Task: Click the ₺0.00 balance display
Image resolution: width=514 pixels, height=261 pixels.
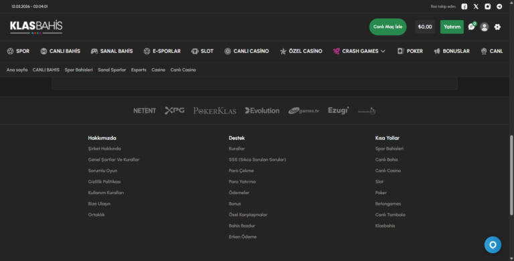Action: click(425, 27)
